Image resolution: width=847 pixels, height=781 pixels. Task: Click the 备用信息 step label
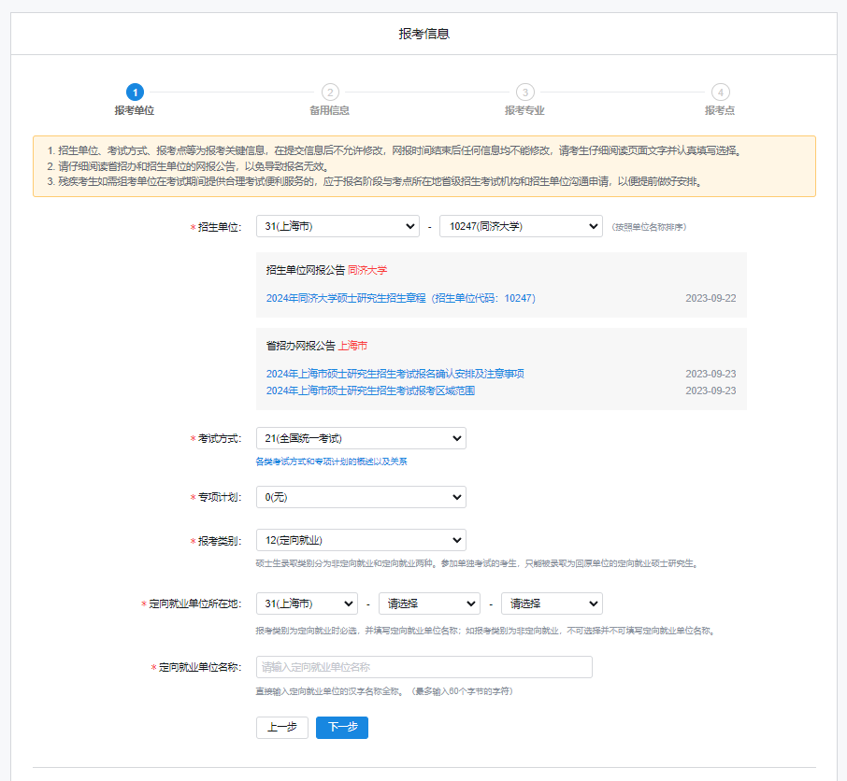coord(329,110)
